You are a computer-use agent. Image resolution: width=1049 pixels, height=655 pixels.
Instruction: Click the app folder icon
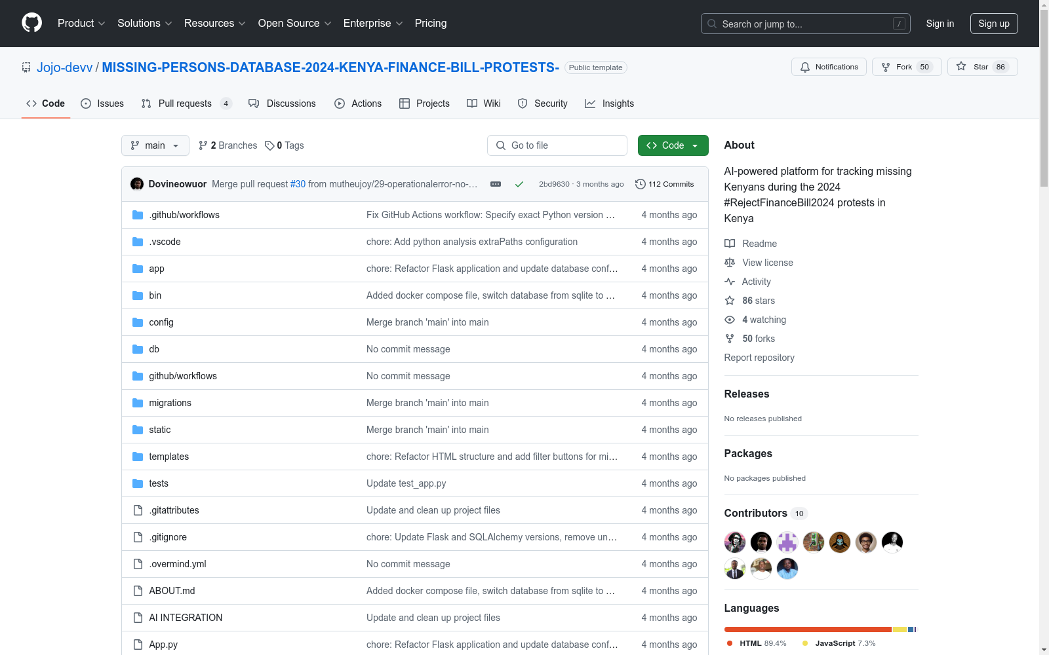tap(138, 269)
